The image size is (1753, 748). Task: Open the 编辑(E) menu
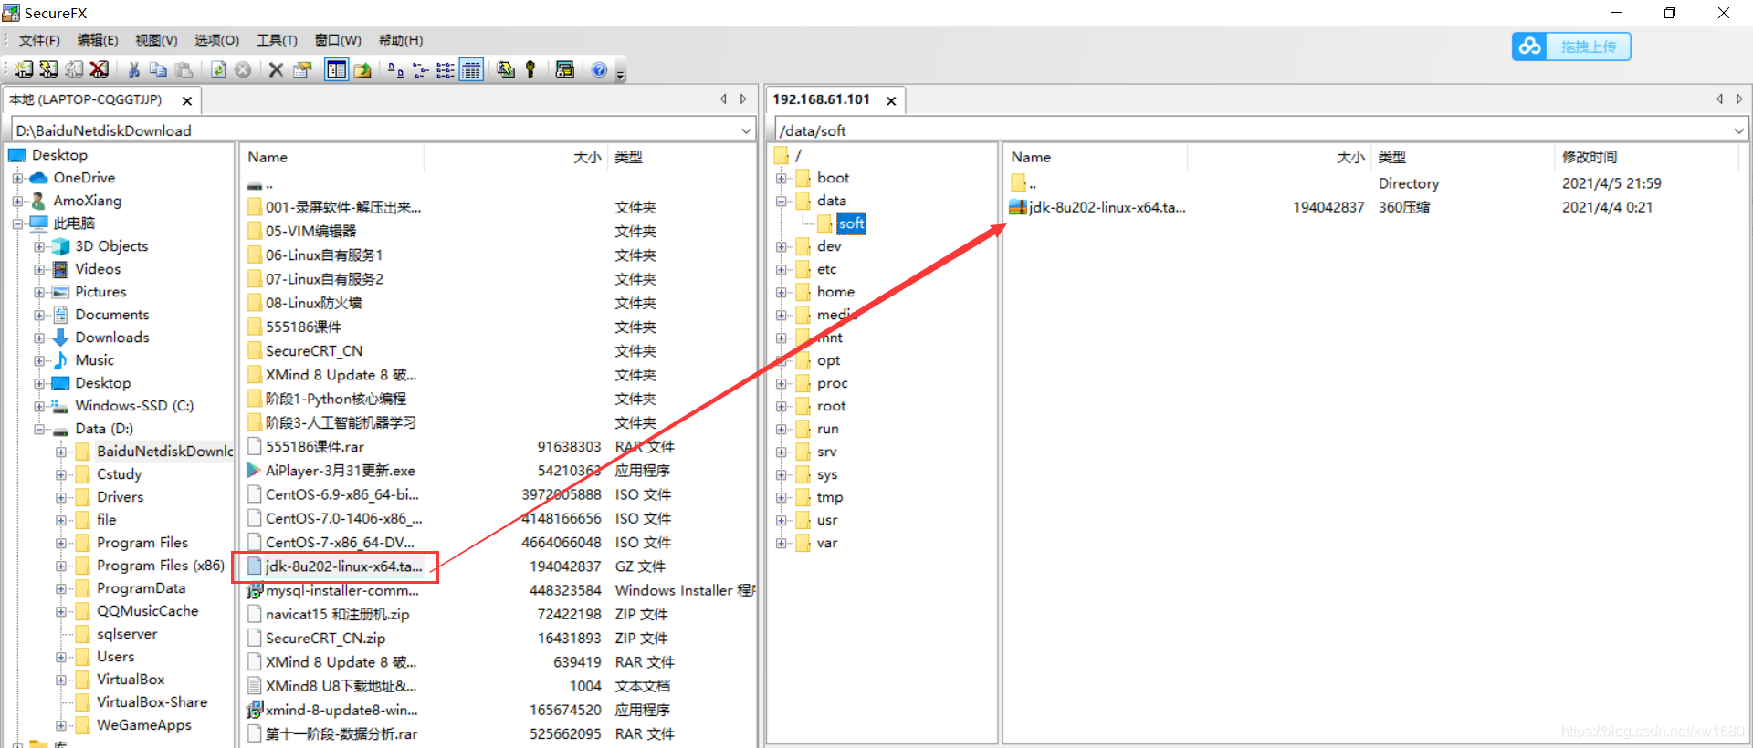[98, 40]
